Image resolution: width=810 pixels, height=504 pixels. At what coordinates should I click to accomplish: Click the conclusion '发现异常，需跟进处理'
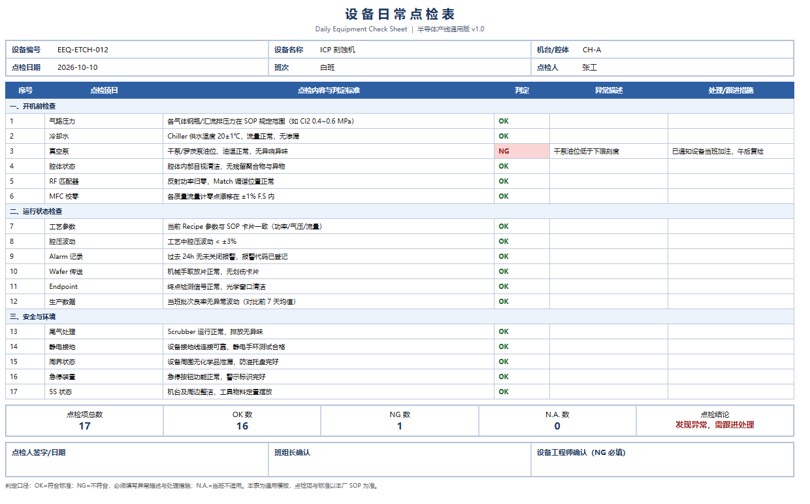click(715, 424)
